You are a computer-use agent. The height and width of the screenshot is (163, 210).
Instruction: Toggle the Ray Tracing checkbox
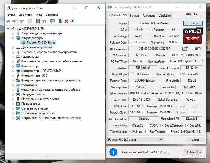147,132
